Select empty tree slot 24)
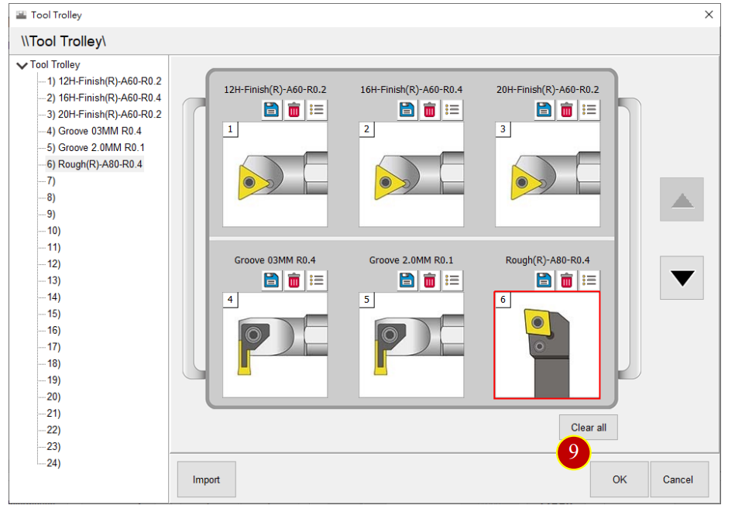Screen dimensions: 735x512 tap(54, 463)
